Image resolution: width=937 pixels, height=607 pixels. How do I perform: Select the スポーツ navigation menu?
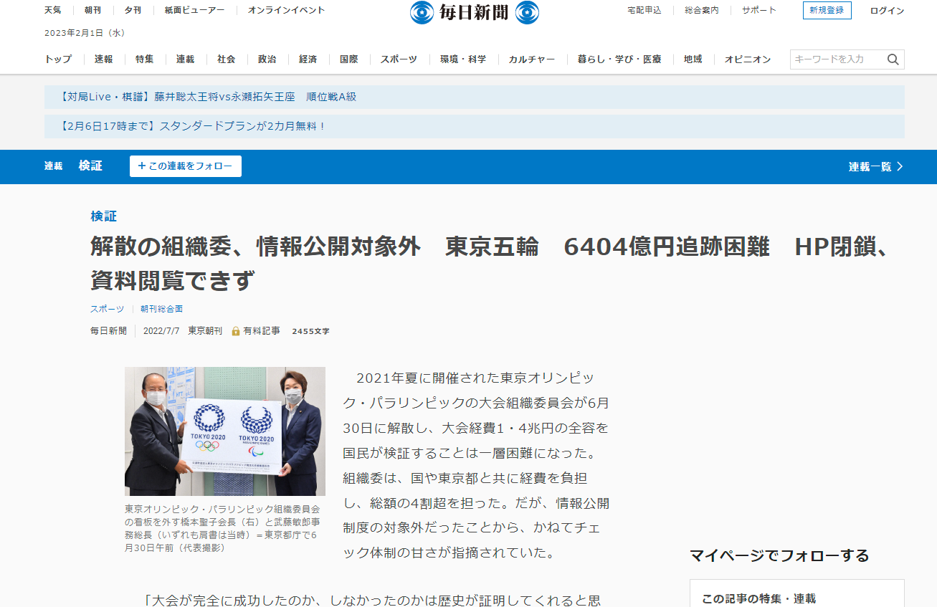399,59
